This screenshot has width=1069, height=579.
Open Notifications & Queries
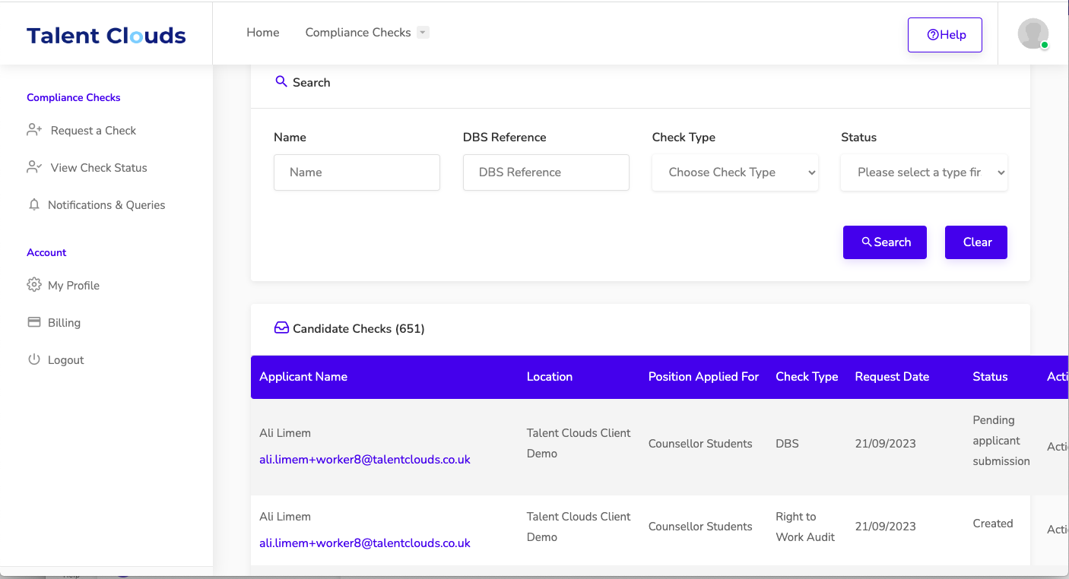pyautogui.click(x=106, y=204)
